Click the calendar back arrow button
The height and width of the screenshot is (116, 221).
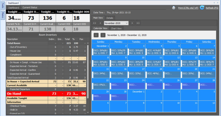tap(96, 35)
